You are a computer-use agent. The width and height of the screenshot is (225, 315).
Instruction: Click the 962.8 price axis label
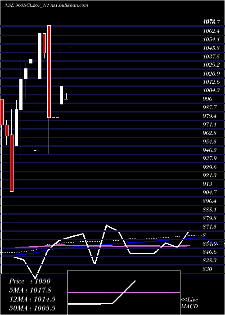210,133
